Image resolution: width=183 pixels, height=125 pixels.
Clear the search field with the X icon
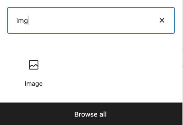pos(162,20)
